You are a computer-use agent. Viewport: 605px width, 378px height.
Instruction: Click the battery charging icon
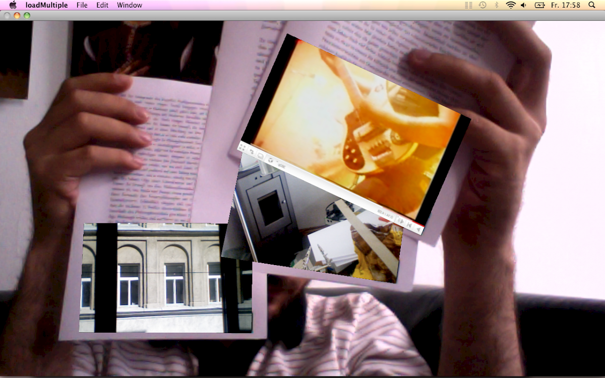(x=540, y=5)
